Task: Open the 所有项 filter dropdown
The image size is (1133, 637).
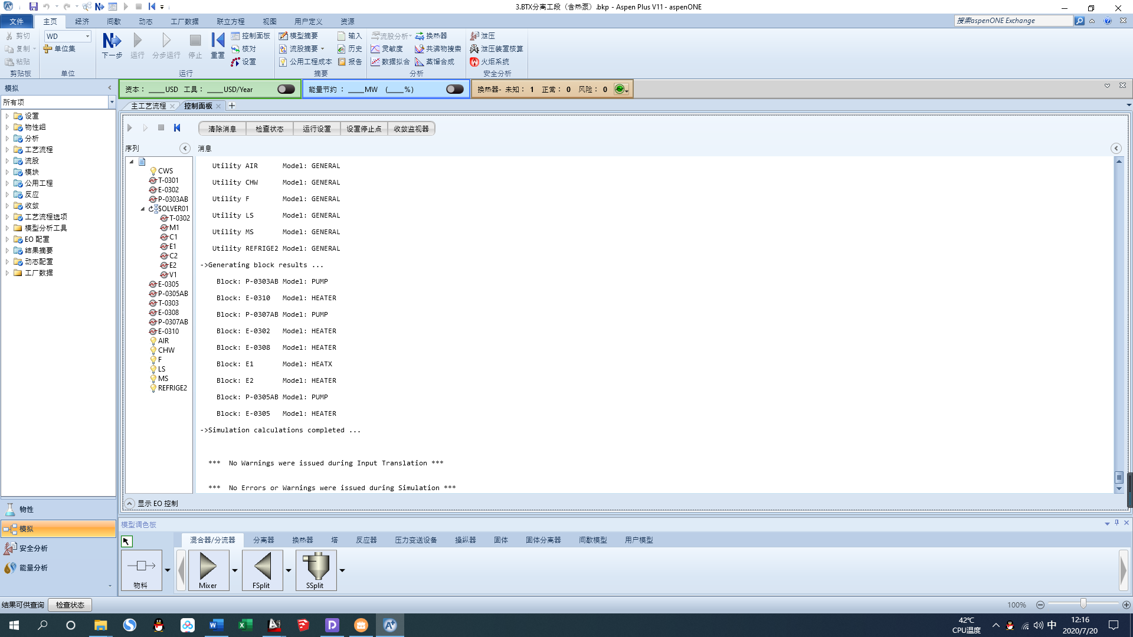Action: tap(112, 103)
